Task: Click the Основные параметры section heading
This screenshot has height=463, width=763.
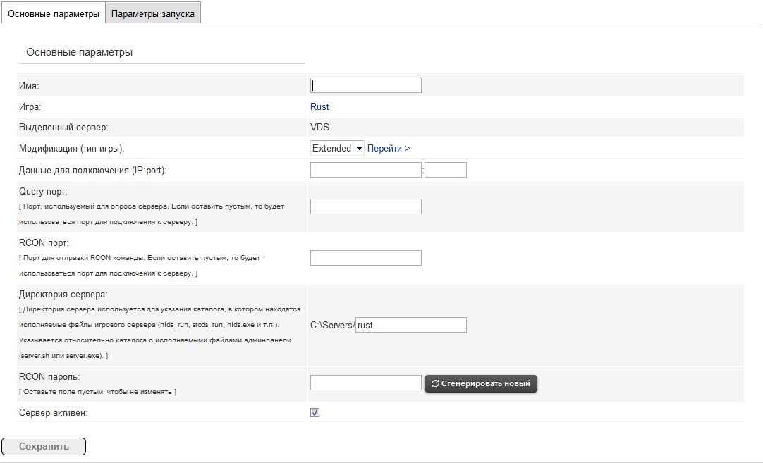Action: [x=79, y=52]
